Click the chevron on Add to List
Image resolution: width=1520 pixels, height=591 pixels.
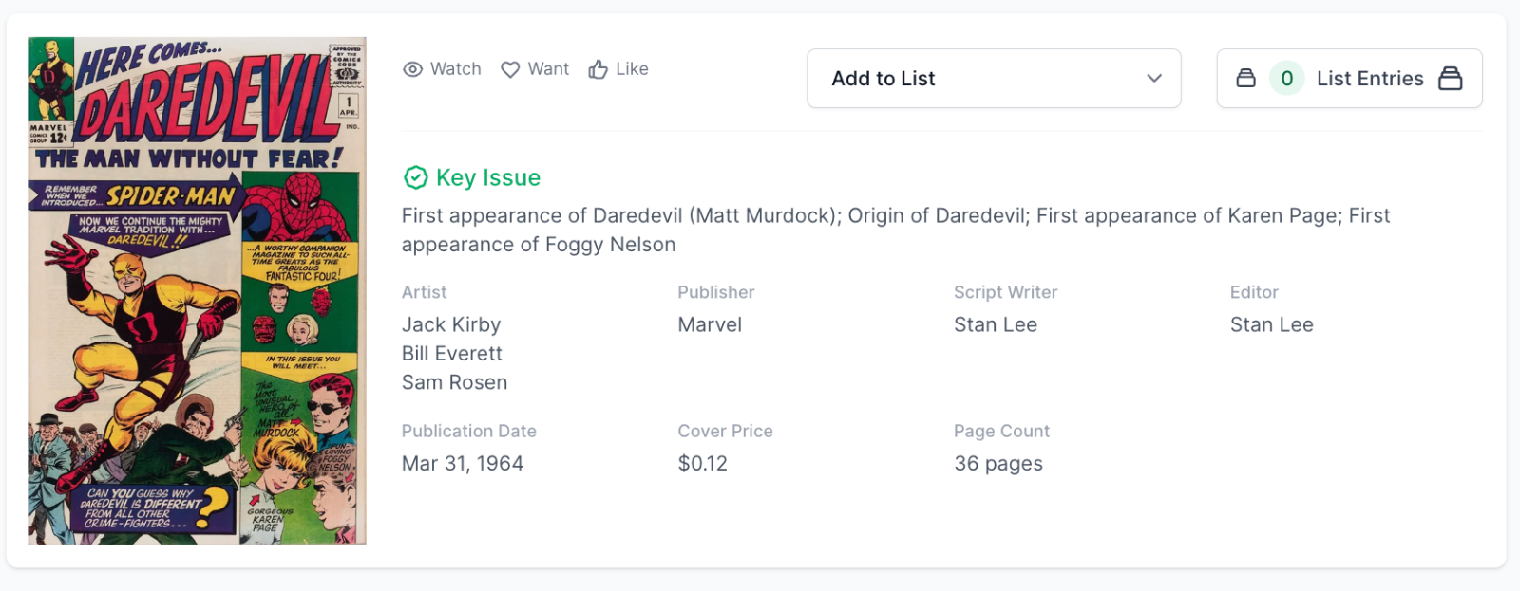(x=1153, y=79)
